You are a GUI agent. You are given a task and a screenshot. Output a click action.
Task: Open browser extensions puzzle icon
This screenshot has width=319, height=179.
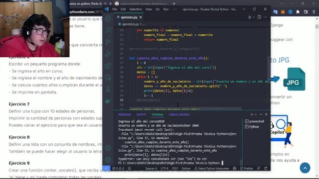pos(298,12)
